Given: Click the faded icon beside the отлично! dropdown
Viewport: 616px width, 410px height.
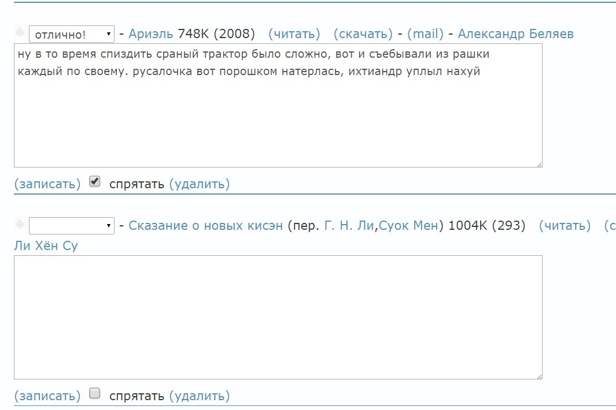Looking at the screenshot, I should click(x=20, y=31).
